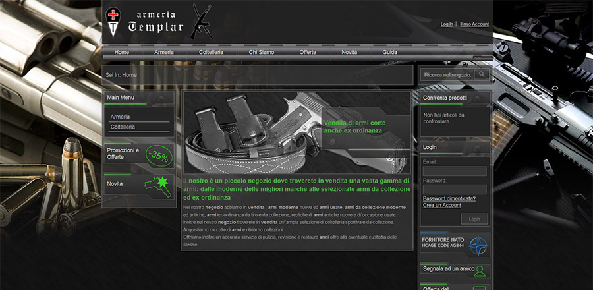Viewport: 593px width, 290px height.
Task: Open the Armeria menu in navbar
Action: 164,52
